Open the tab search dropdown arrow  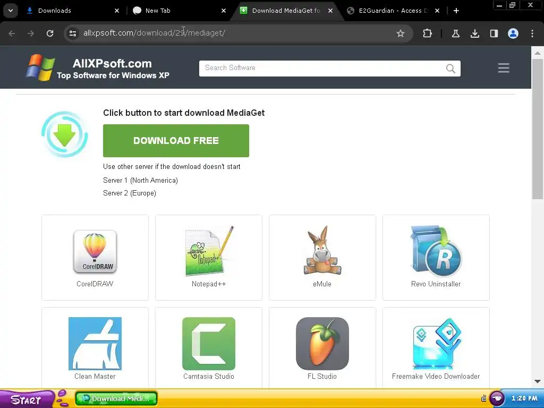pyautogui.click(x=11, y=11)
